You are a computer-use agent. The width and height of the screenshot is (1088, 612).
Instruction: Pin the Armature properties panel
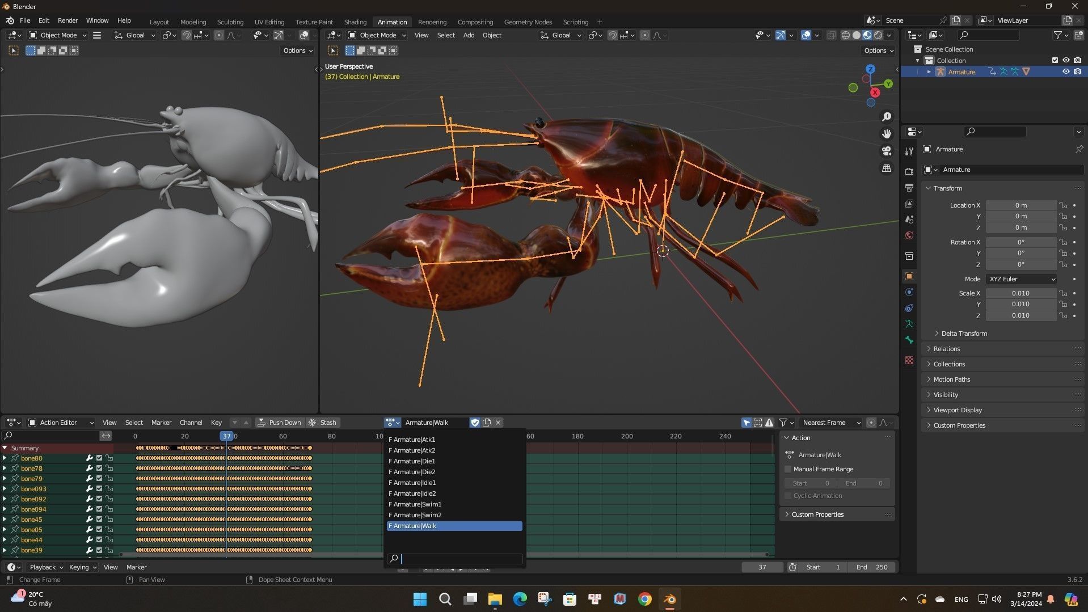point(1079,149)
